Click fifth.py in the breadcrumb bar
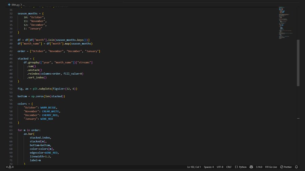Viewport: 305px width, 171px height. [x=16, y=5]
